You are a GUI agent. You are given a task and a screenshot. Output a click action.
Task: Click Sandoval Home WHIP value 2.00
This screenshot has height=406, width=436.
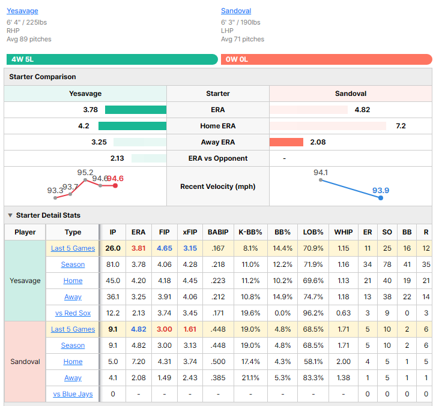[x=344, y=362]
